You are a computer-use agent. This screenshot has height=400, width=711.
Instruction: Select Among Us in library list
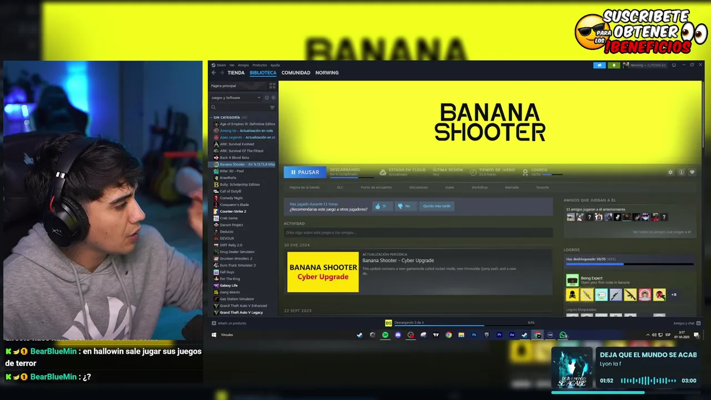click(x=244, y=131)
